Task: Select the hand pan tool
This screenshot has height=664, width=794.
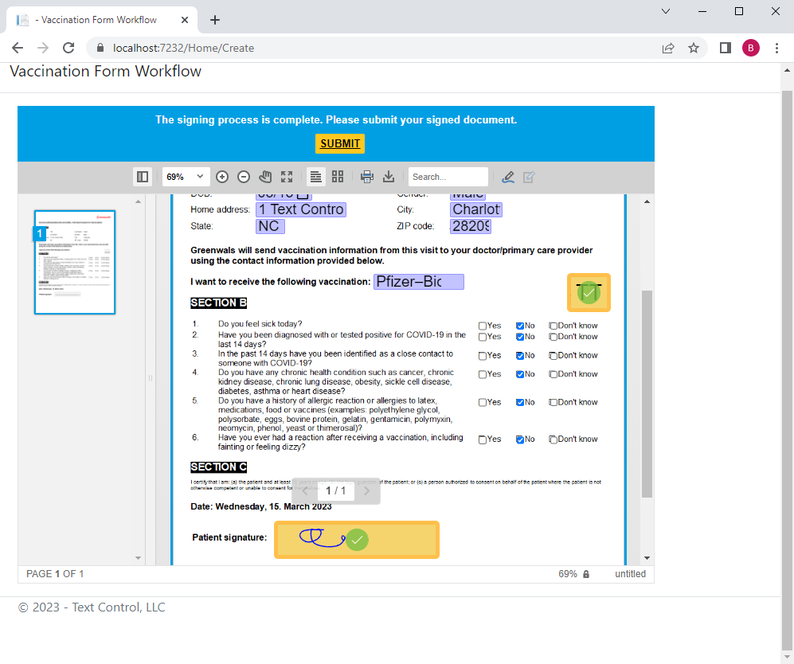Action: pos(265,177)
